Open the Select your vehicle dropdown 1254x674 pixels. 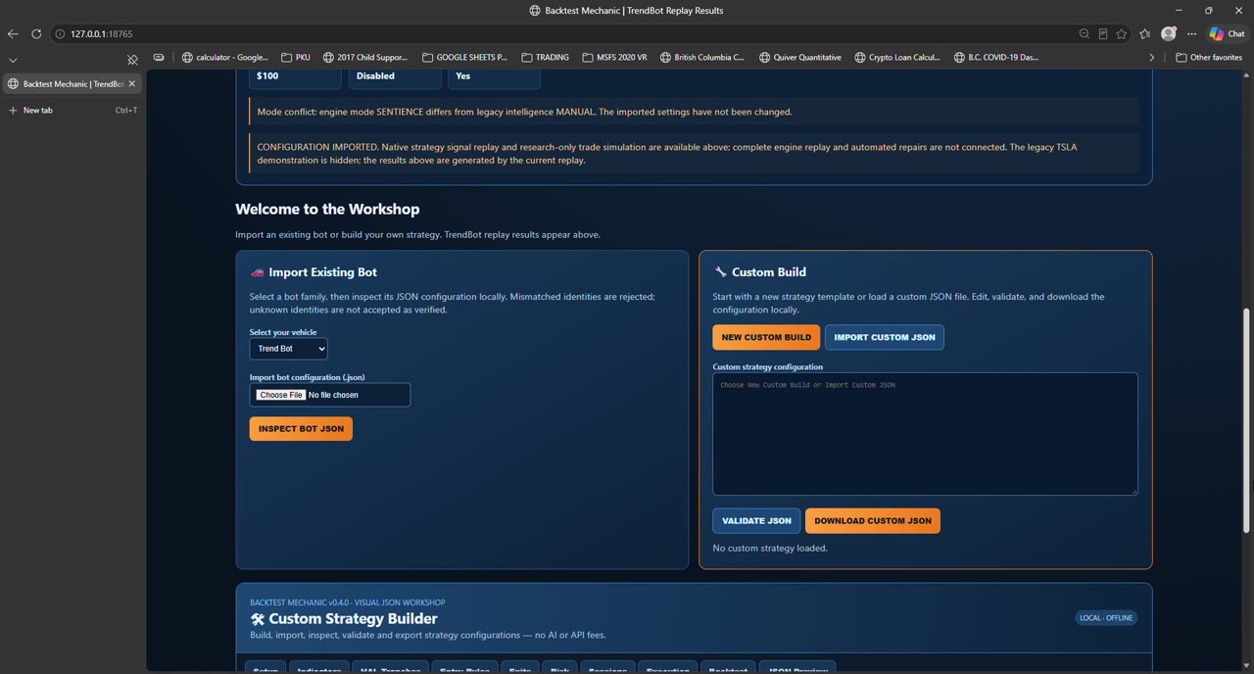click(288, 349)
